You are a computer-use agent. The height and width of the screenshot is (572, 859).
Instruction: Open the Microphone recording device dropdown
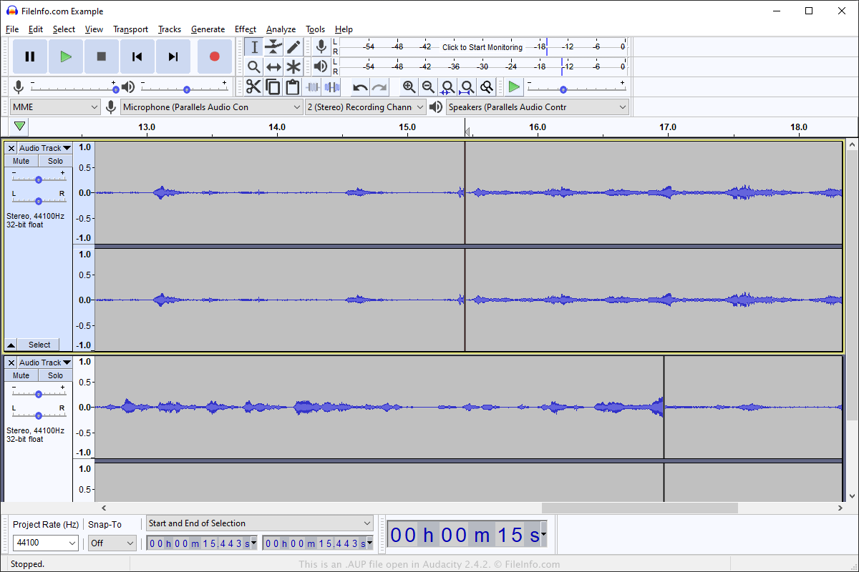[x=212, y=107]
